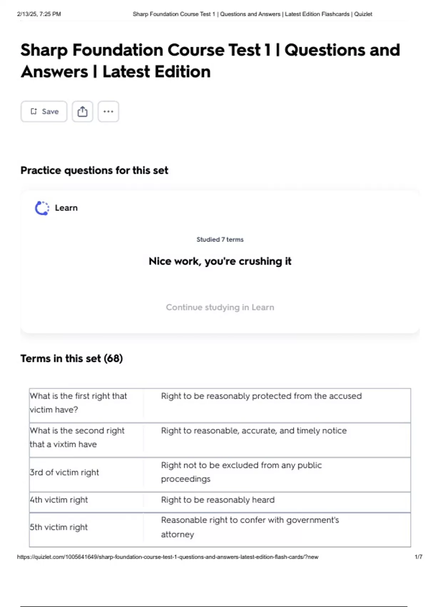Click the Terms in this set (68) heading
Image resolution: width=428 pixels, height=607 pixels.
(x=71, y=358)
